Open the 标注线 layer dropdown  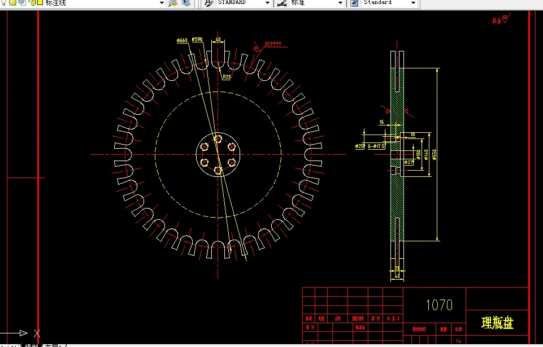pos(162,3)
